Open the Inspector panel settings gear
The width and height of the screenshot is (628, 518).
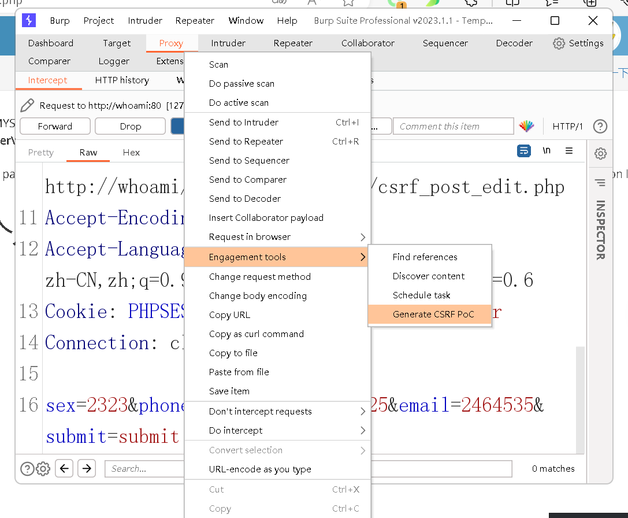point(600,154)
